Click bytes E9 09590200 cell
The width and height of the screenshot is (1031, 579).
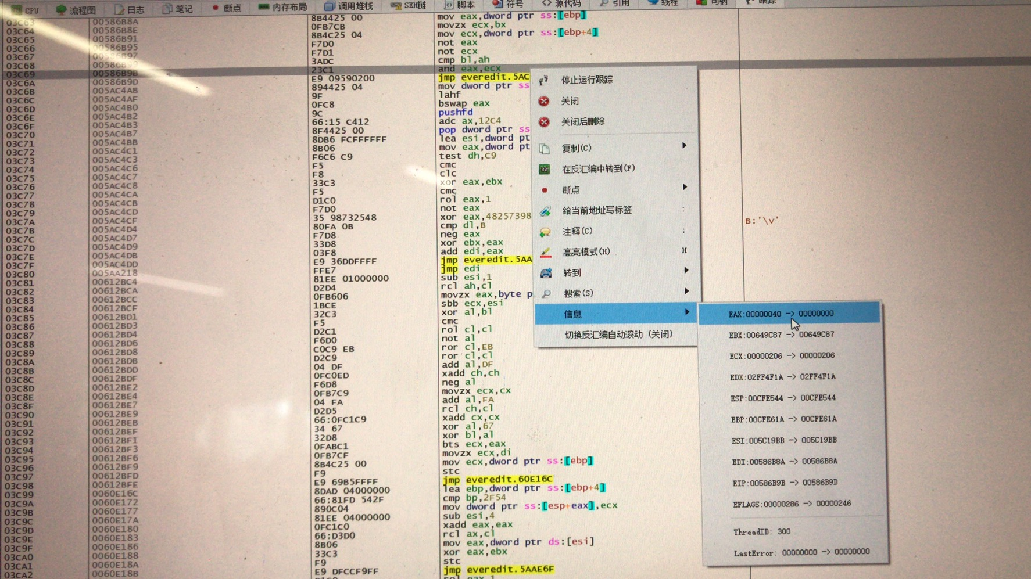pos(343,78)
